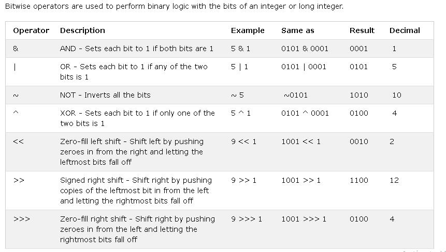Click the Zero-fill left shift description
The width and height of the screenshot is (446, 252).
tap(132, 152)
